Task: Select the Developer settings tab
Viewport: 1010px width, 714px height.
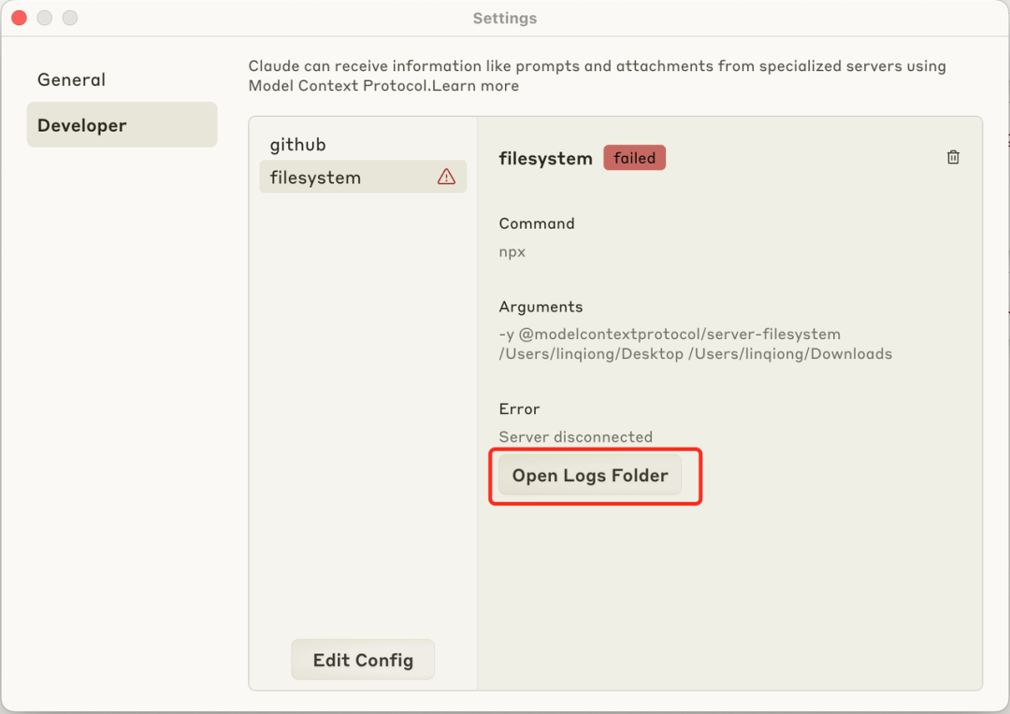Action: coord(122,125)
